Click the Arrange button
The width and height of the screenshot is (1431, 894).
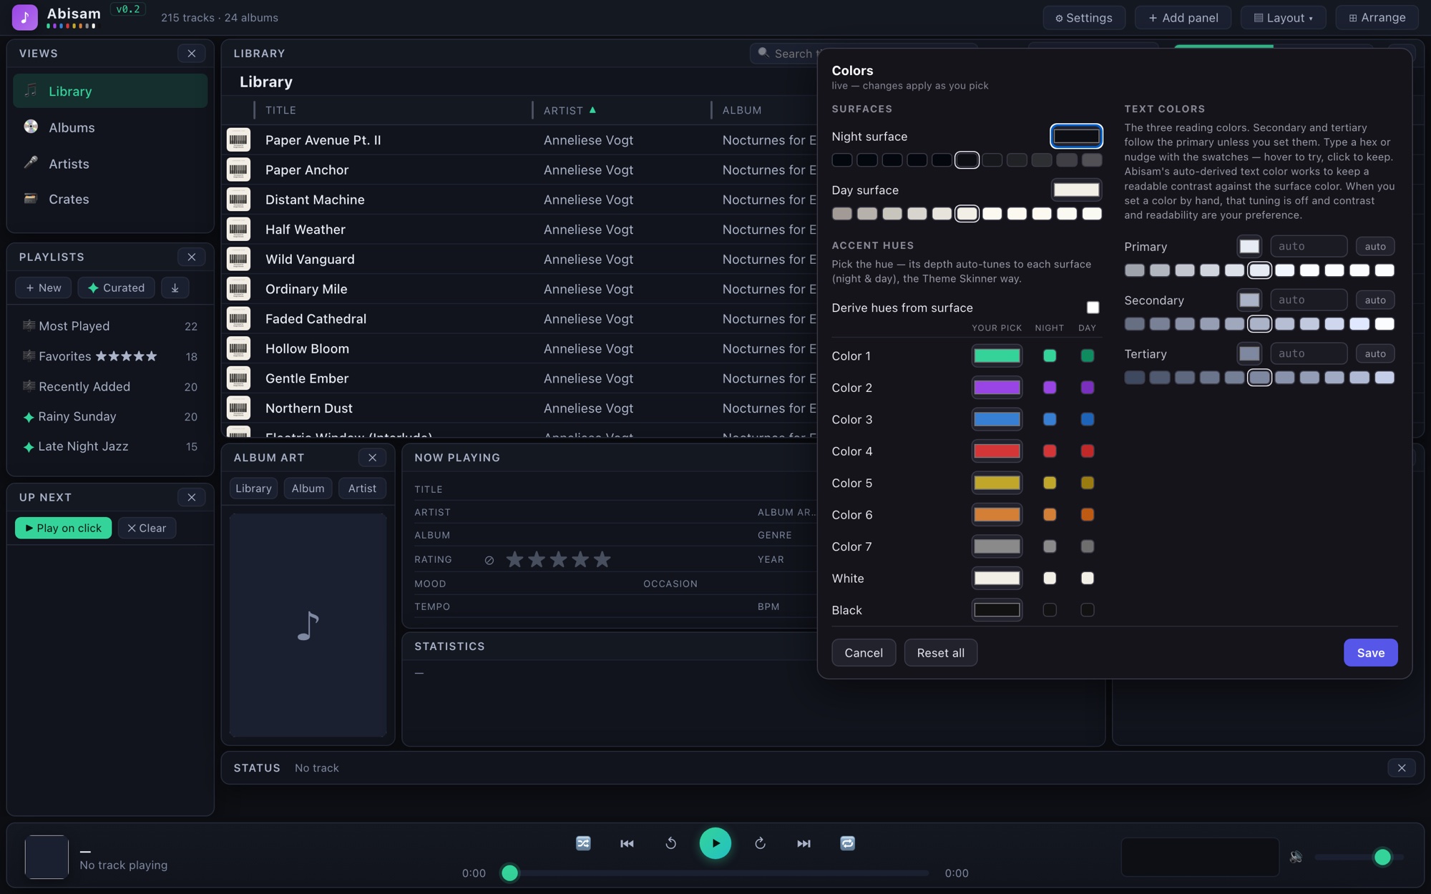1377,17
